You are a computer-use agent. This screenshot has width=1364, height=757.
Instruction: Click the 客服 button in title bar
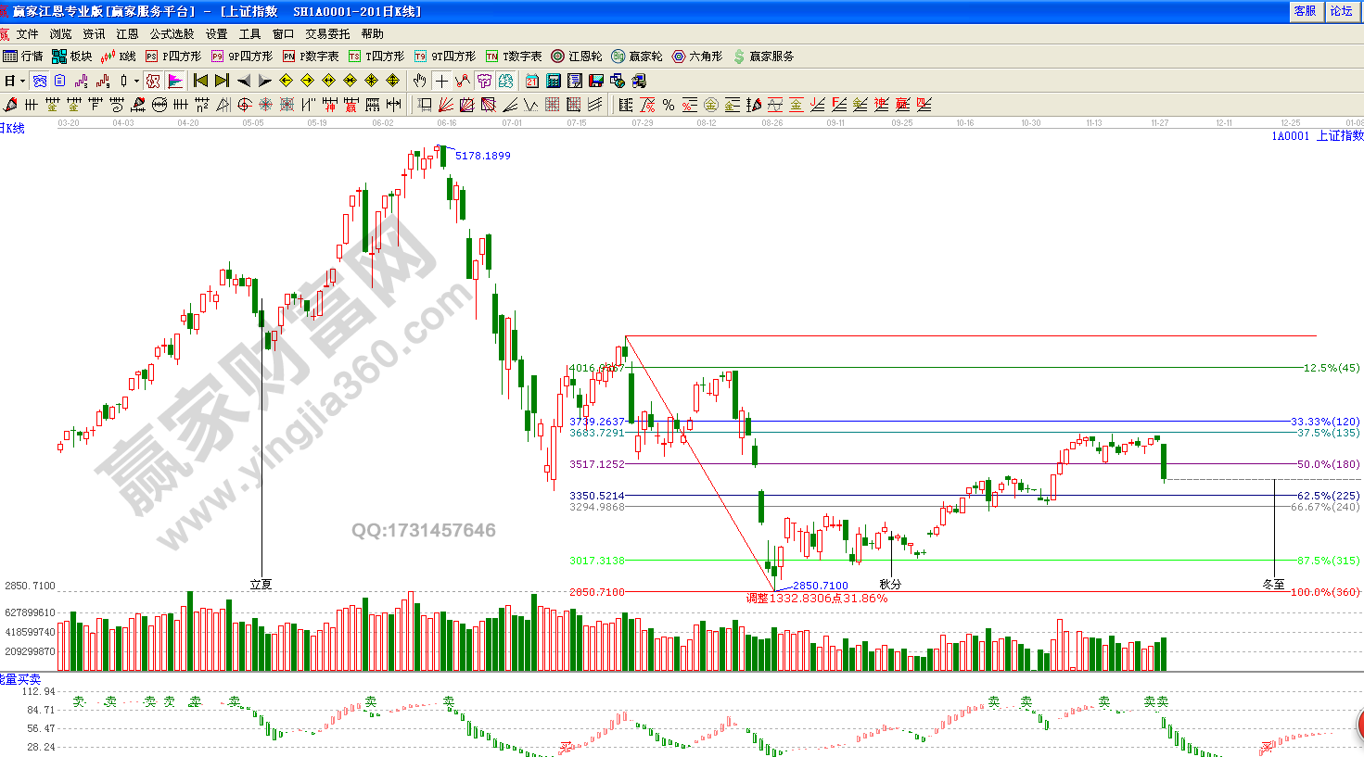click(x=1306, y=11)
